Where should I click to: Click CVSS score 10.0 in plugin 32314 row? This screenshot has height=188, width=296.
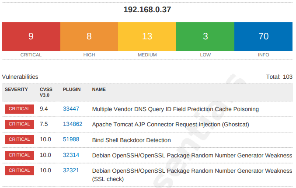click(x=45, y=155)
